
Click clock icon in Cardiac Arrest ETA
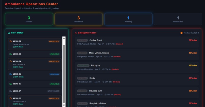tap(107, 44)
